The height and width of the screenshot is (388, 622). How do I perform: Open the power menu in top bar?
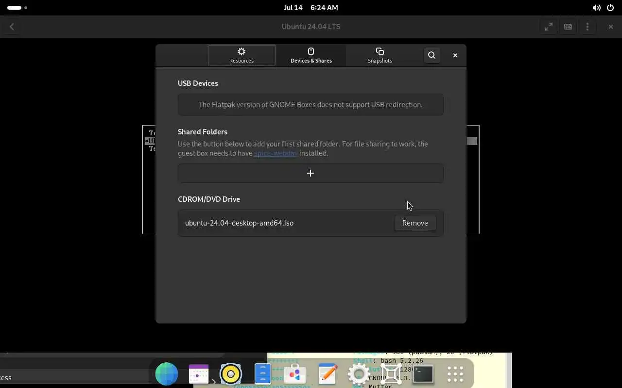(610, 8)
